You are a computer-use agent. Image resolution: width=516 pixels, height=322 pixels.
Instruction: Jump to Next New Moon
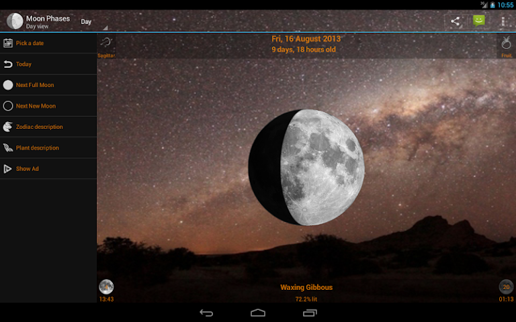tap(48, 106)
